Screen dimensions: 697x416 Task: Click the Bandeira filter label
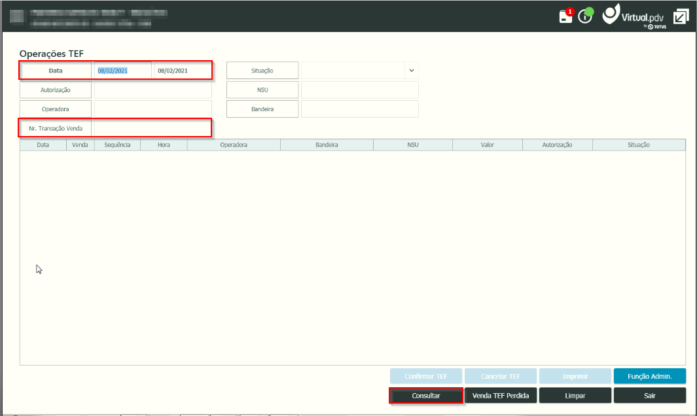pos(262,109)
